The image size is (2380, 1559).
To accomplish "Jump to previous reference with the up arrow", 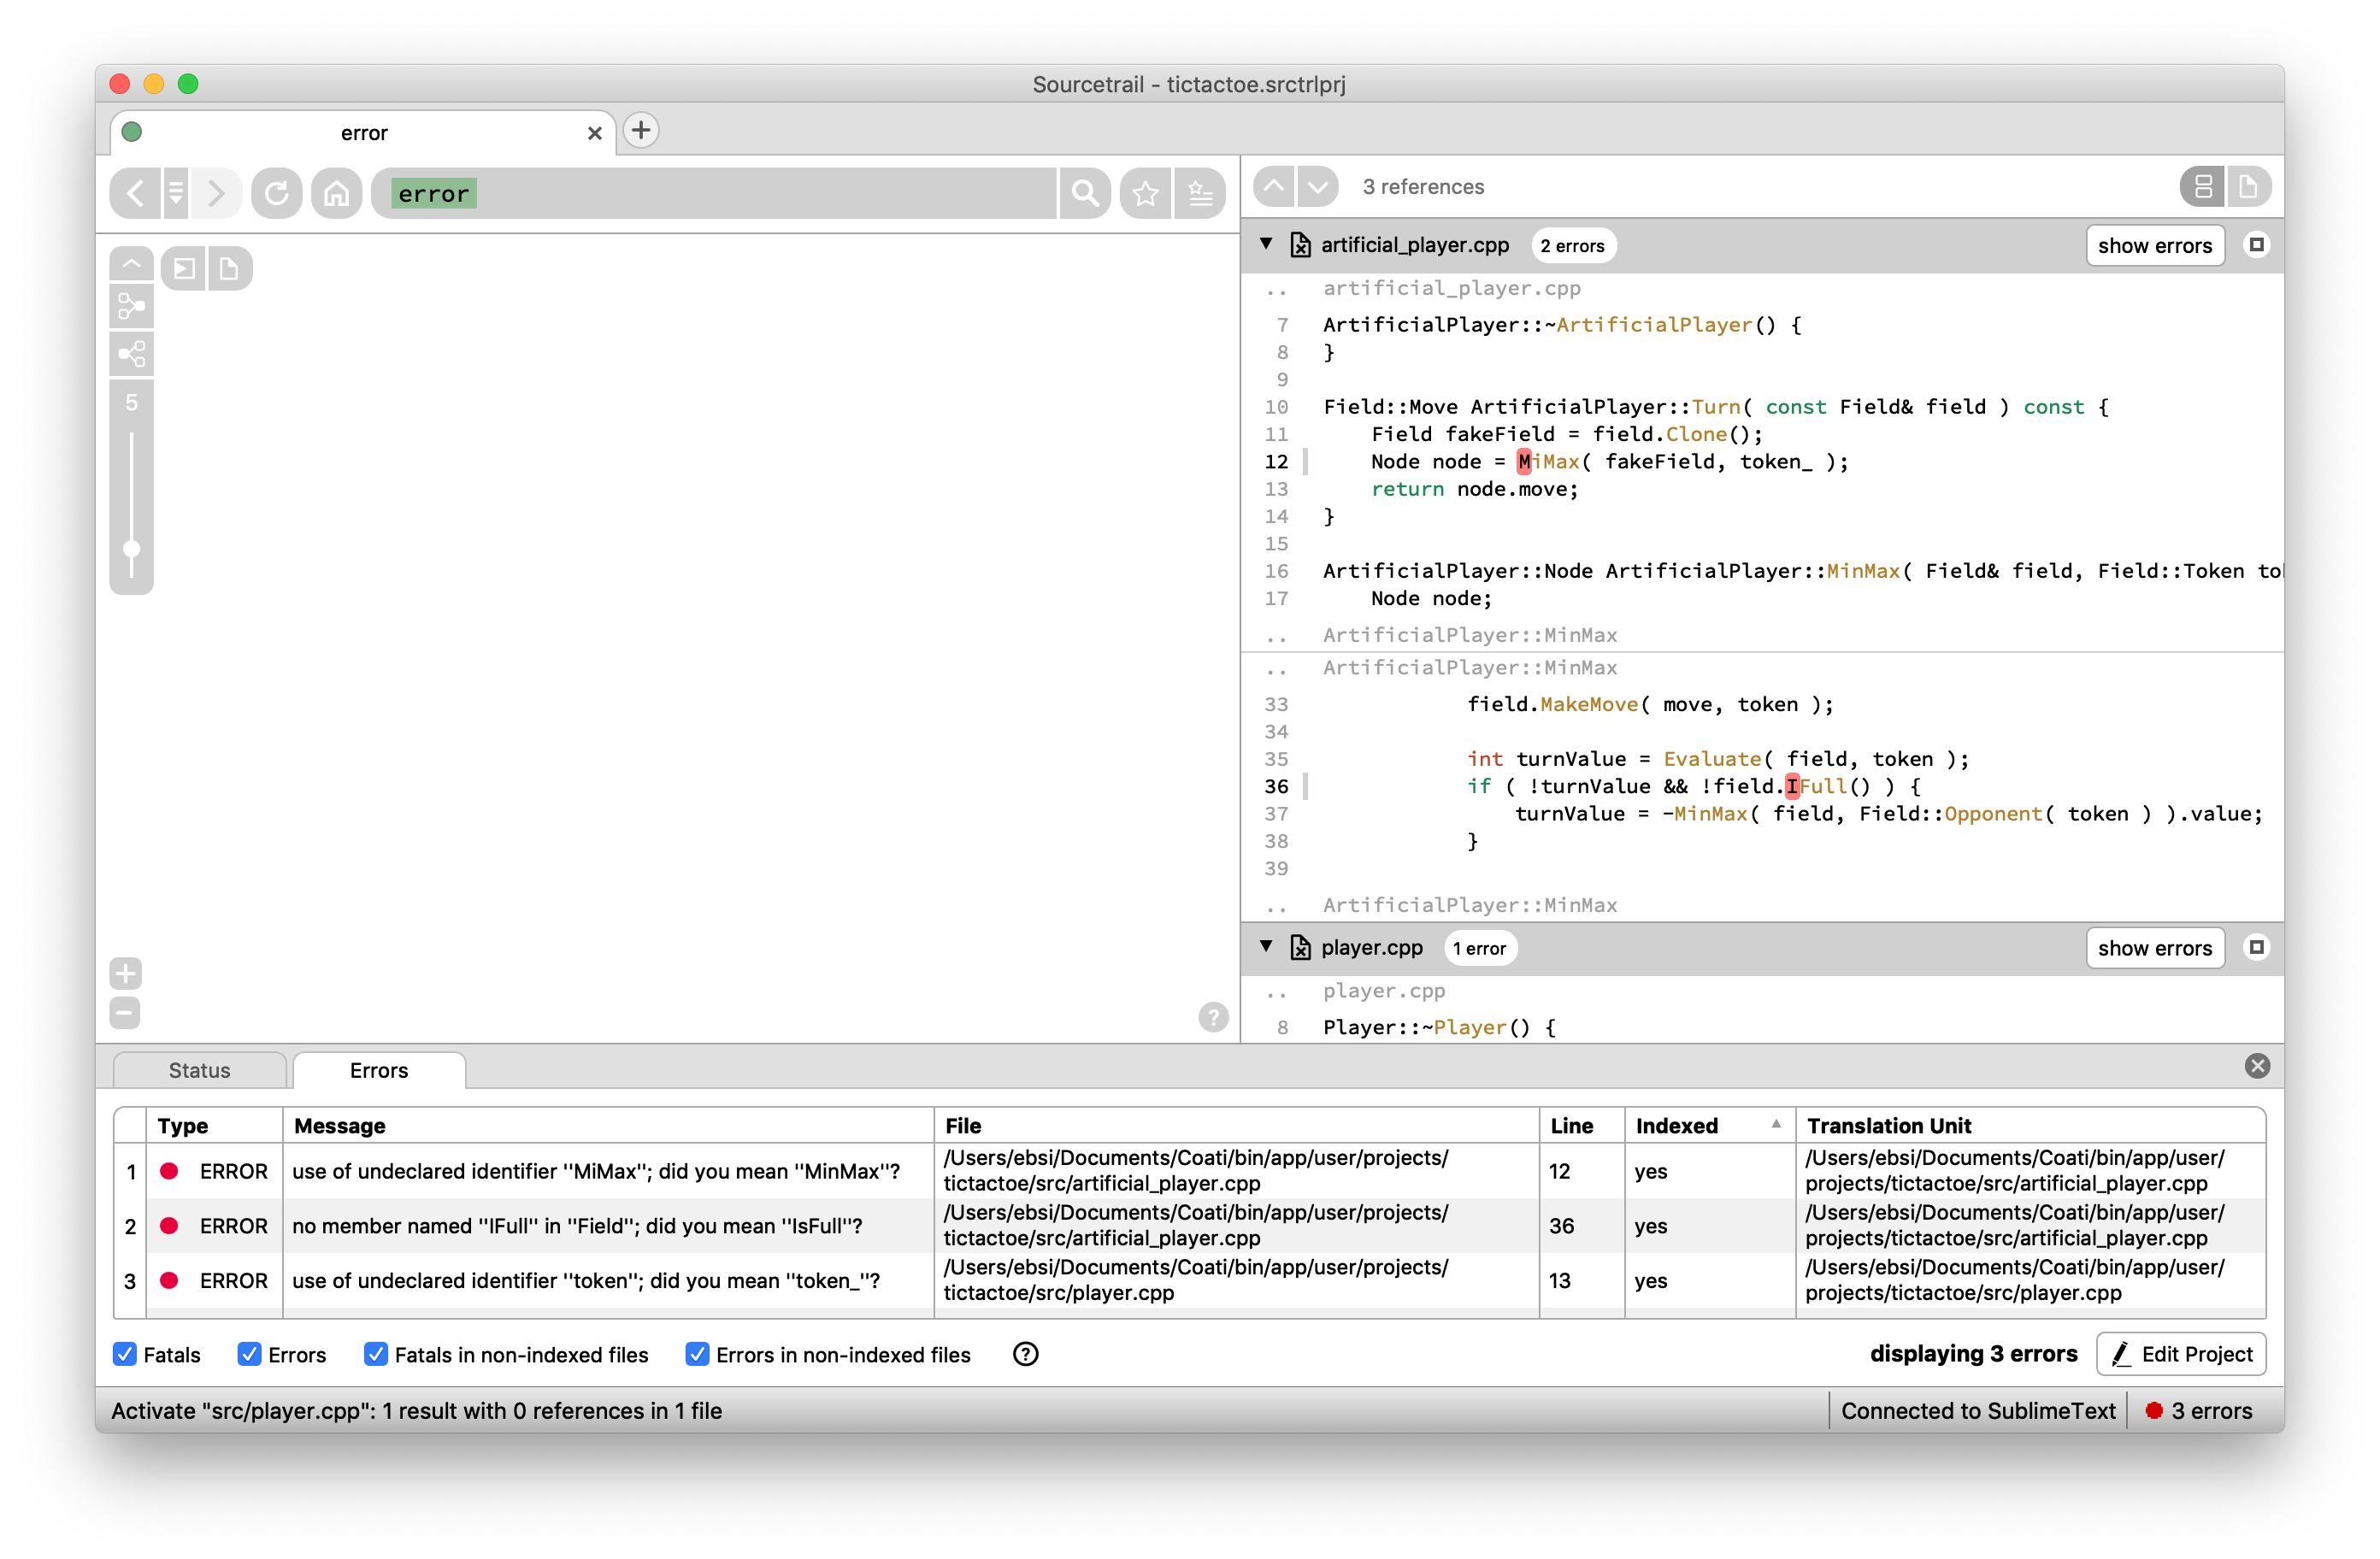I will pyautogui.click(x=1274, y=186).
